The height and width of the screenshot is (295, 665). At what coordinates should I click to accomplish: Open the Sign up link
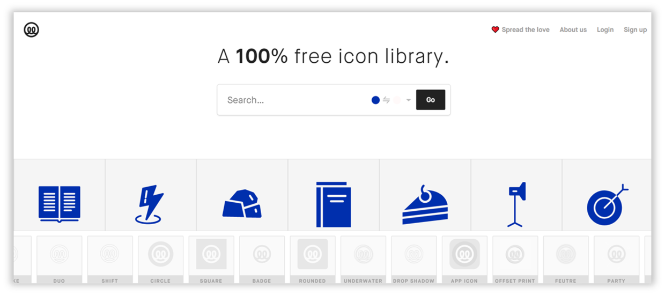635,30
